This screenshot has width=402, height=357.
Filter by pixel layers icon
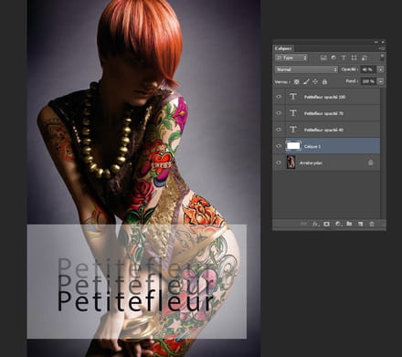(323, 58)
